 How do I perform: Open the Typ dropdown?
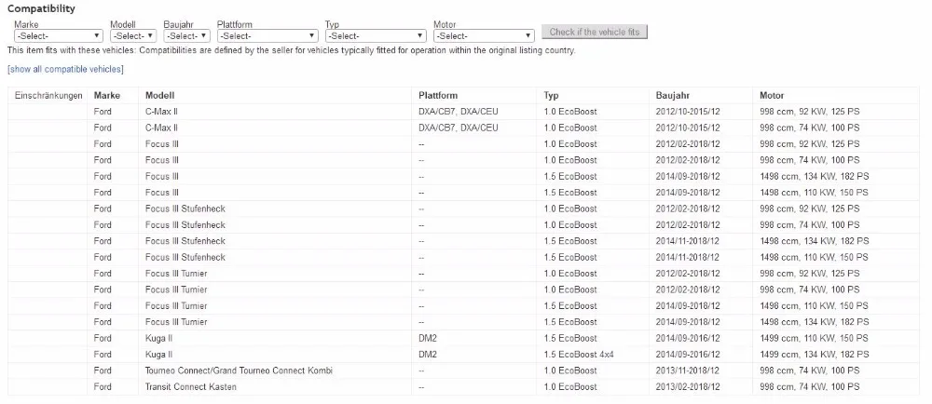pos(376,35)
